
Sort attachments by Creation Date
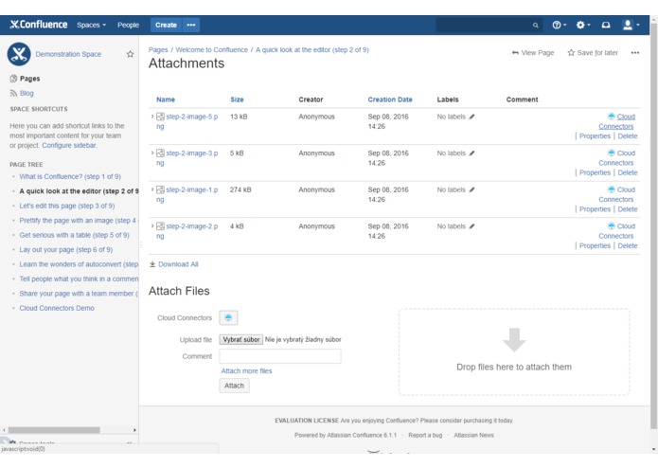(390, 99)
